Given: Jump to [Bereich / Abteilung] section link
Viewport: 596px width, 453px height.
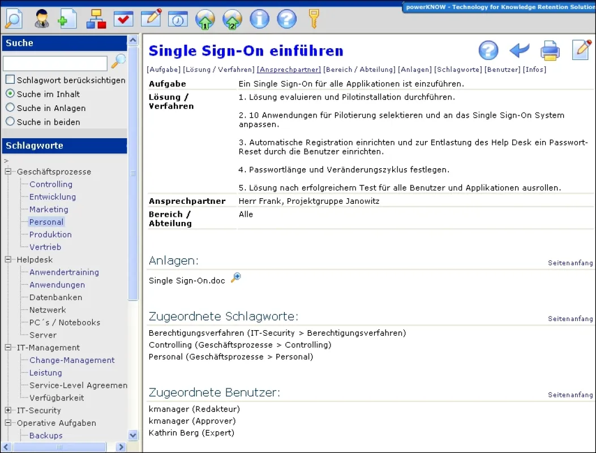Looking at the screenshot, I should point(359,70).
